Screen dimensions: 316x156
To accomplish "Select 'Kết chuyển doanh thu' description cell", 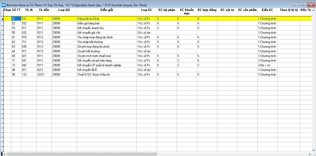I will 106,28.
